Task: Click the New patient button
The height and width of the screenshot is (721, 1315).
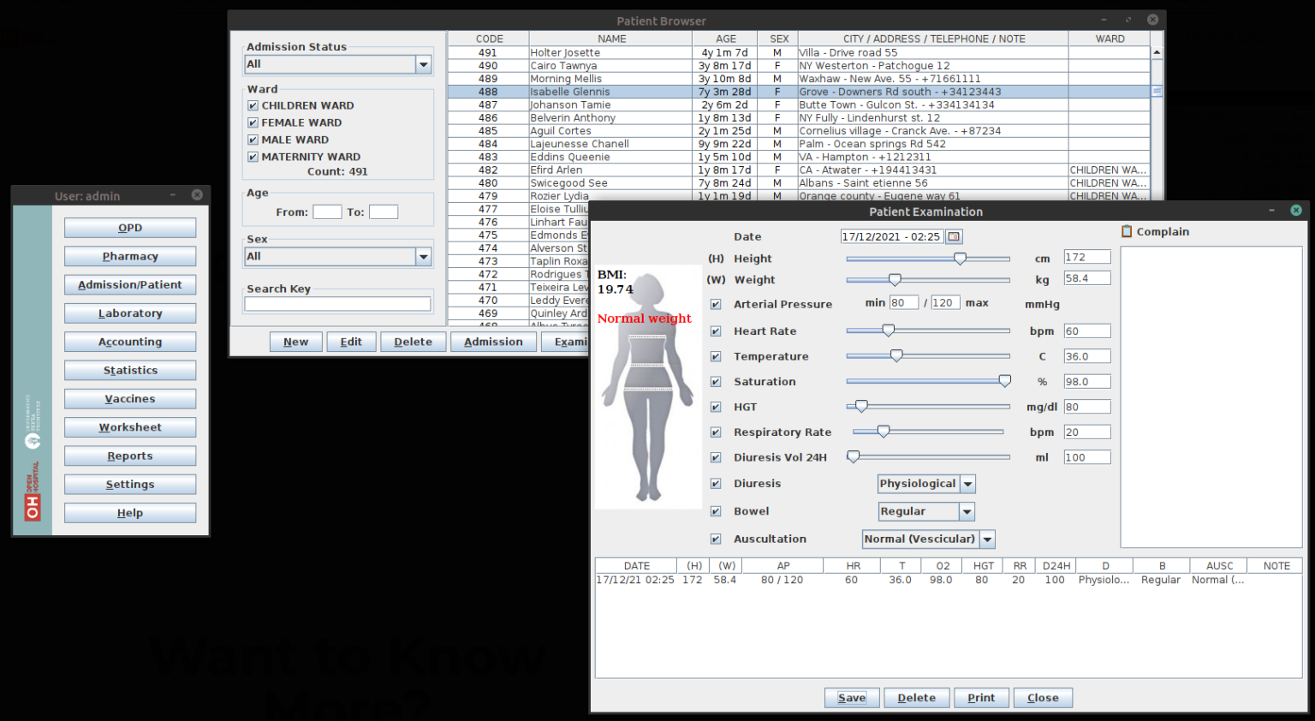Action: pos(295,341)
